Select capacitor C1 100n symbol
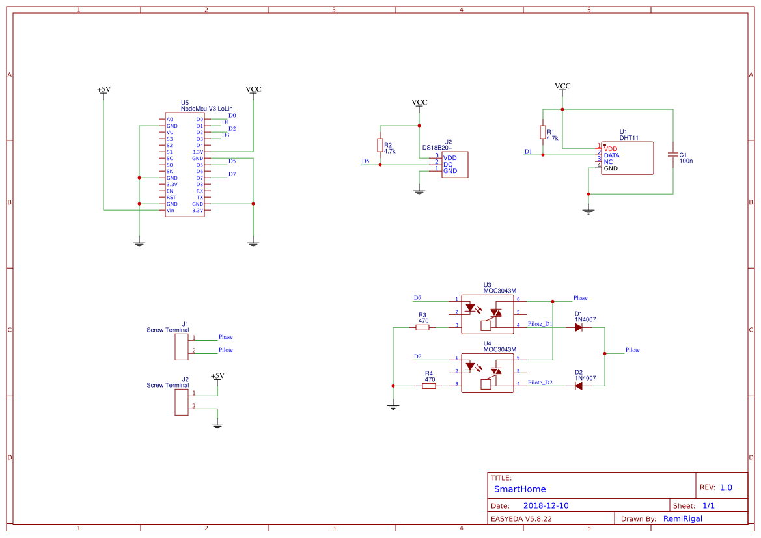The width and height of the screenshot is (761, 538). point(672,155)
